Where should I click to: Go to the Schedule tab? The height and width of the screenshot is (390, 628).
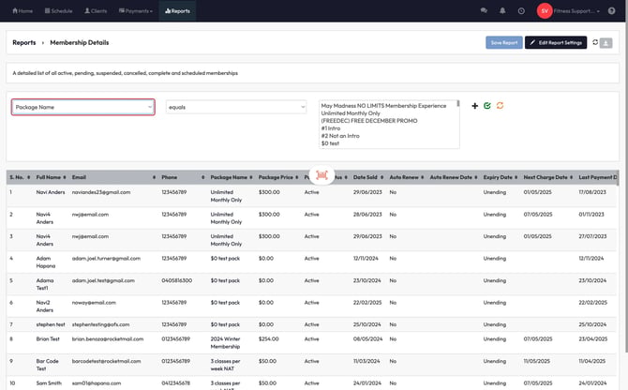(56, 10)
